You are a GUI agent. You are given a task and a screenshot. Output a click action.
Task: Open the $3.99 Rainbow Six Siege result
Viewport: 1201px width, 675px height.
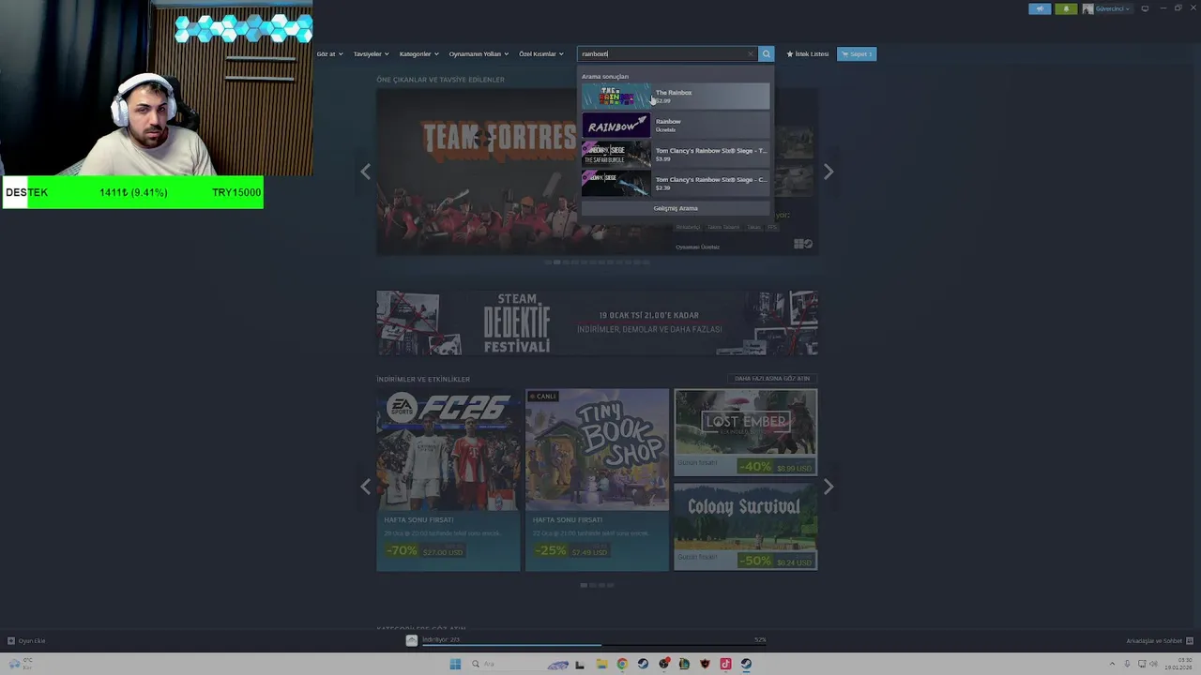pyautogui.click(x=676, y=154)
